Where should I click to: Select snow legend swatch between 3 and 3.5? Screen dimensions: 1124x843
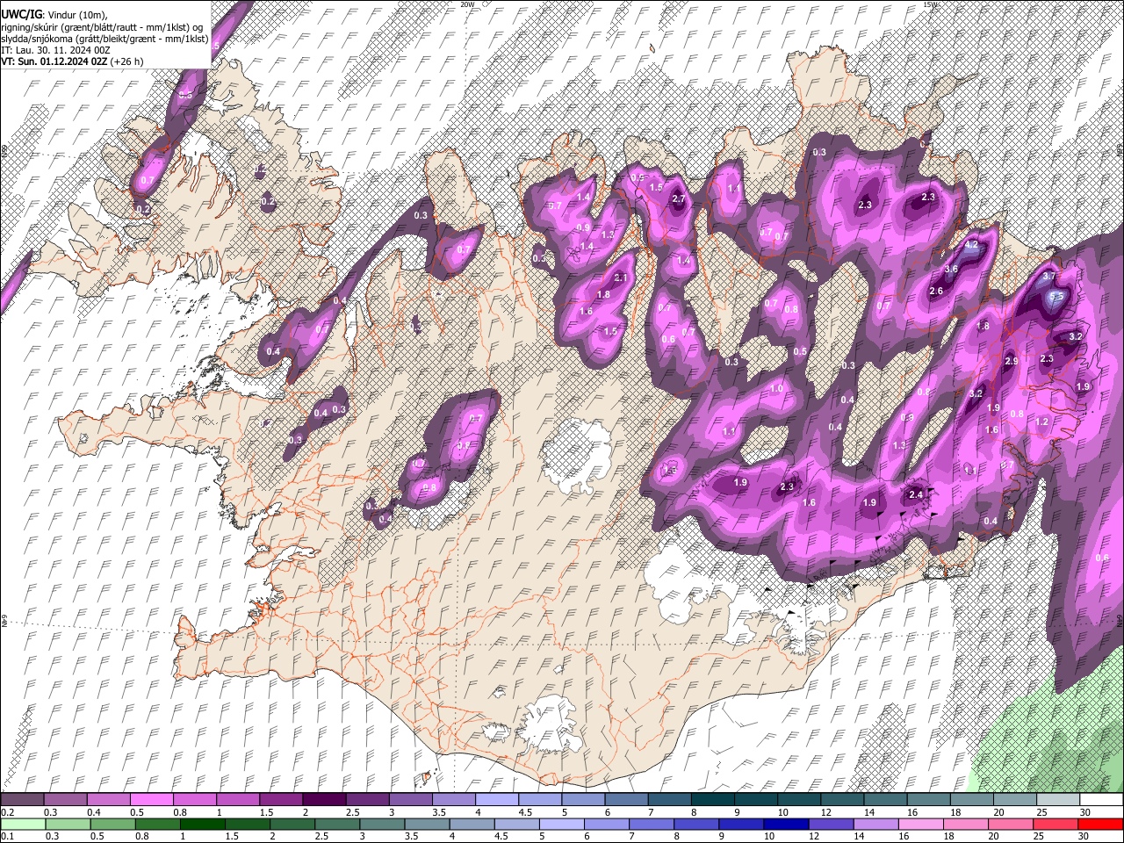click(410, 800)
